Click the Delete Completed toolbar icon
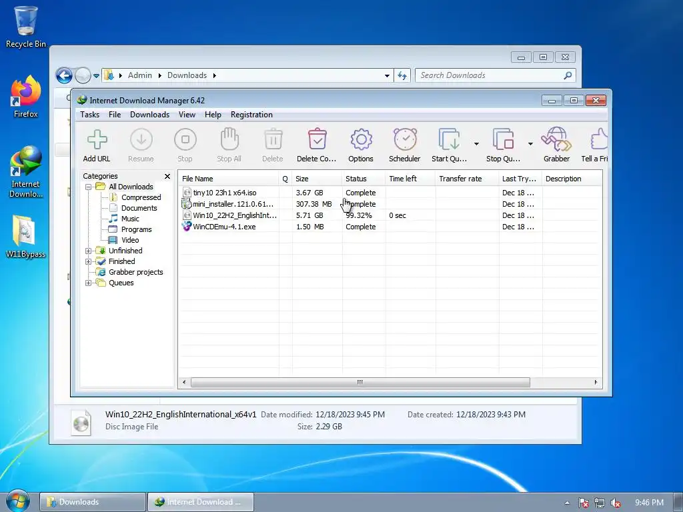Screen dimensions: 683x512 pyautogui.click(x=317, y=139)
